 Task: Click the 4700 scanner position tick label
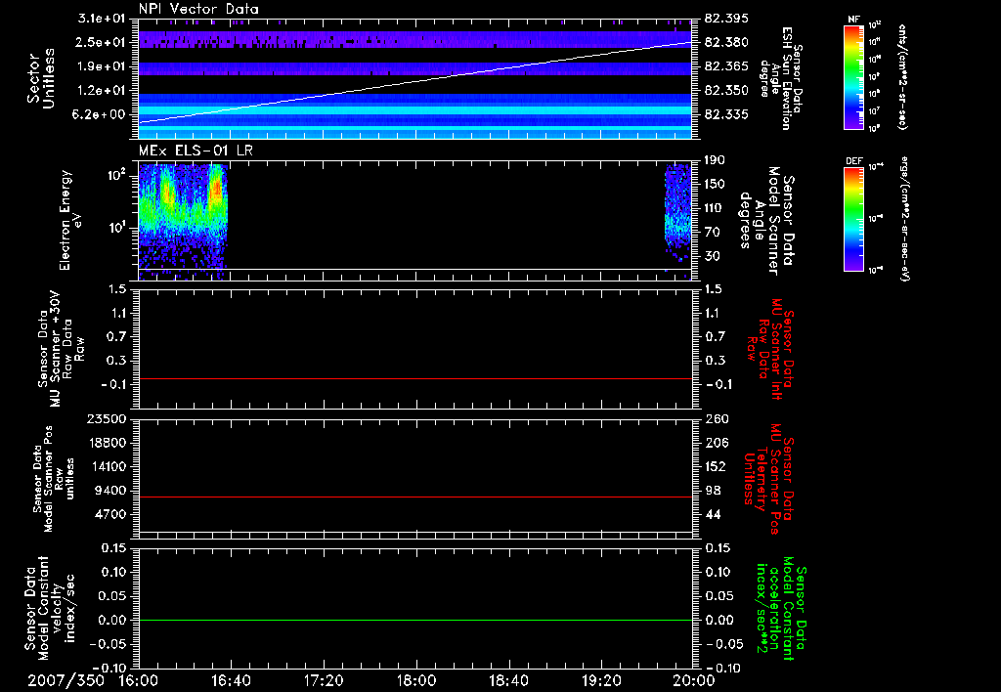click(x=110, y=514)
